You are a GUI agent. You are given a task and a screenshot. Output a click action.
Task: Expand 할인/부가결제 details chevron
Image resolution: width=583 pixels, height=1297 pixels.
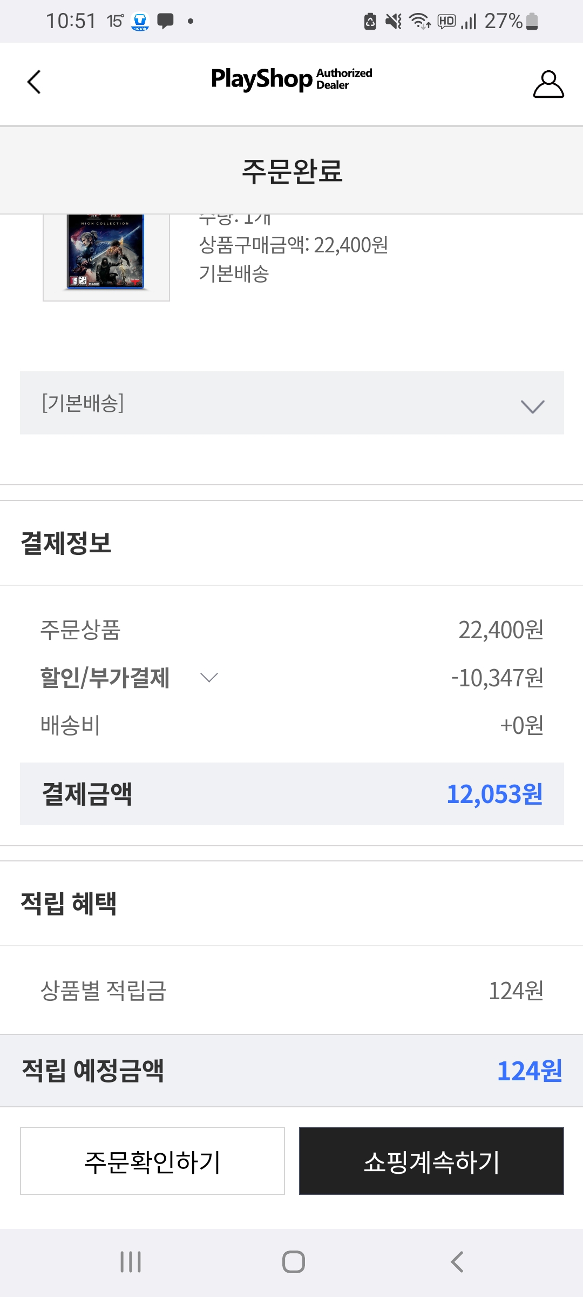tap(209, 678)
